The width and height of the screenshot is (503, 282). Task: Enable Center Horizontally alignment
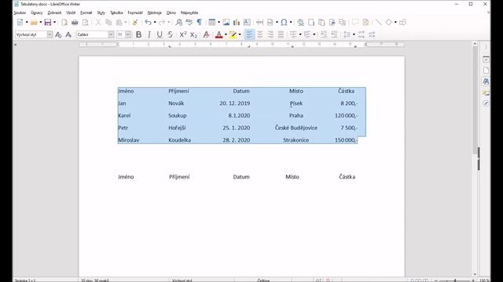point(260,34)
